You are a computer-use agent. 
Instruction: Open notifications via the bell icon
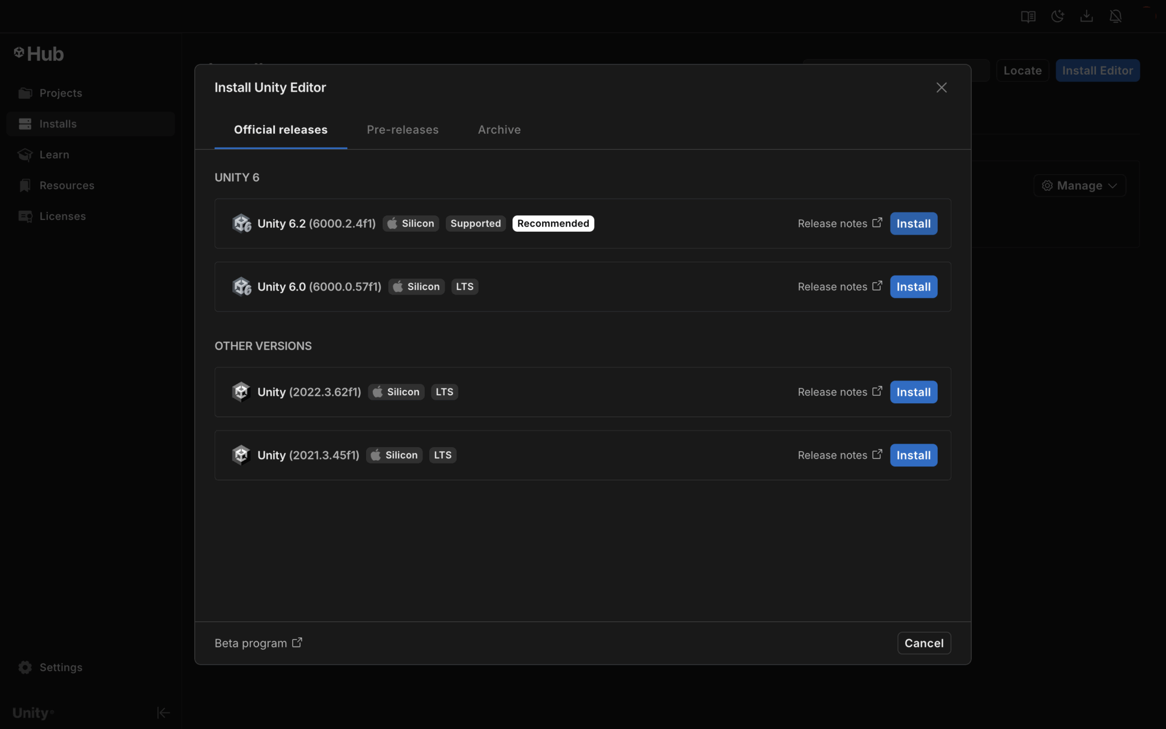coord(1116,16)
